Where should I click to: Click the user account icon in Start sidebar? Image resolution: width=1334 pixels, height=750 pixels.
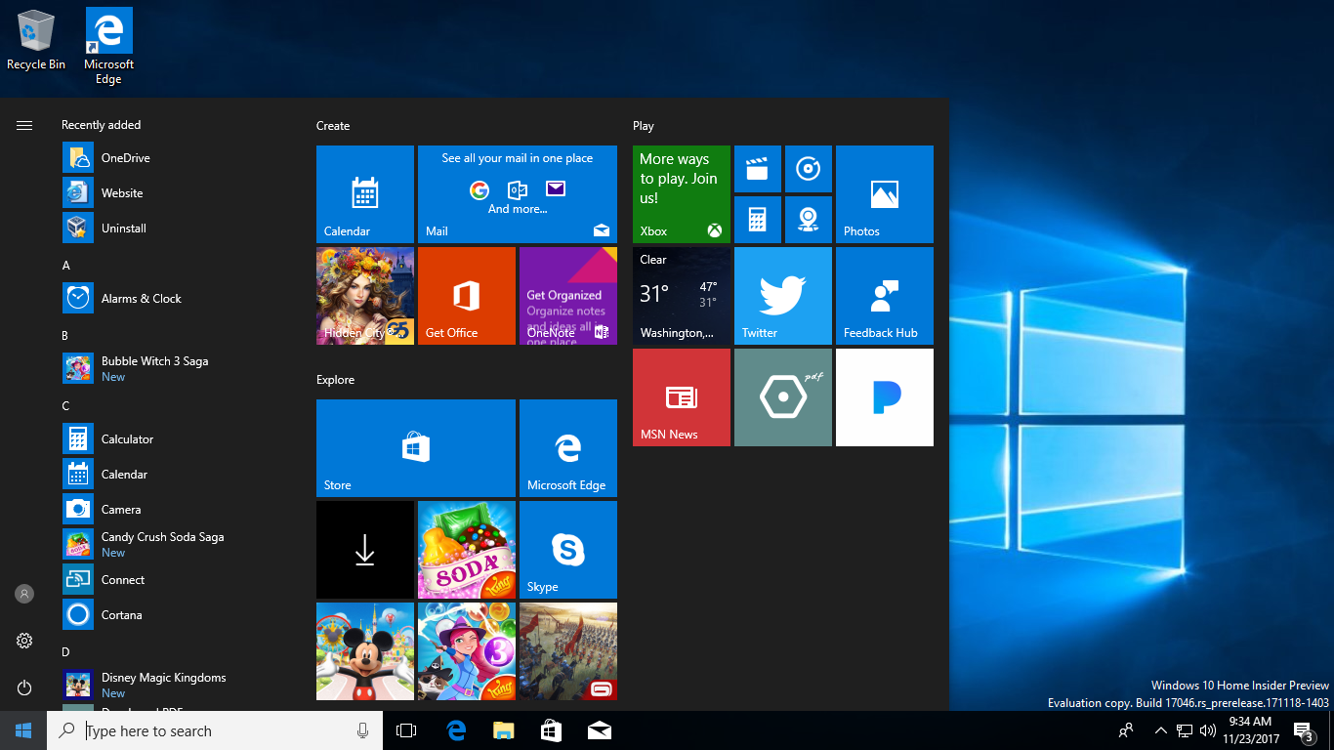click(24, 594)
